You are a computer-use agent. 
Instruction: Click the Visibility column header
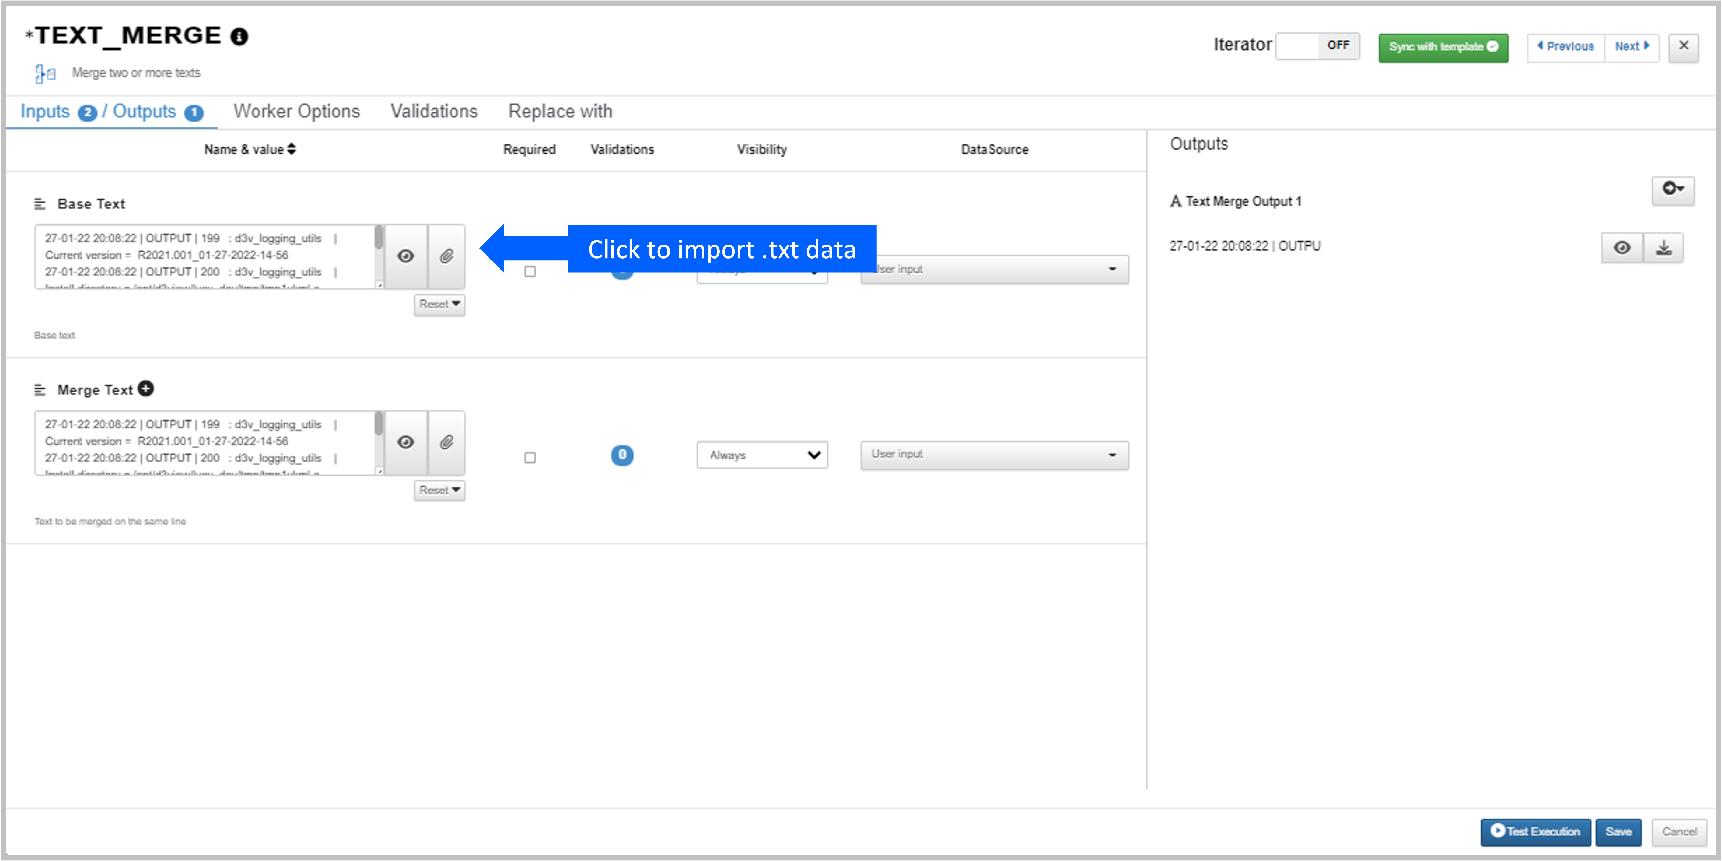pyautogui.click(x=761, y=150)
